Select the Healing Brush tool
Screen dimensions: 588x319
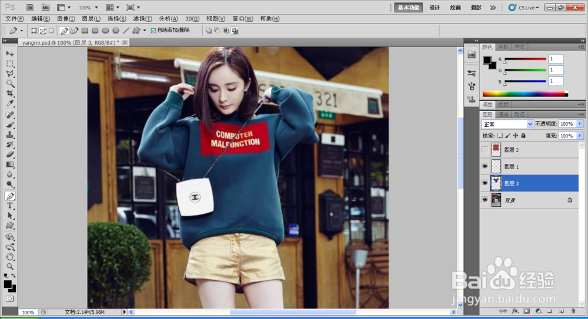coord(10,115)
